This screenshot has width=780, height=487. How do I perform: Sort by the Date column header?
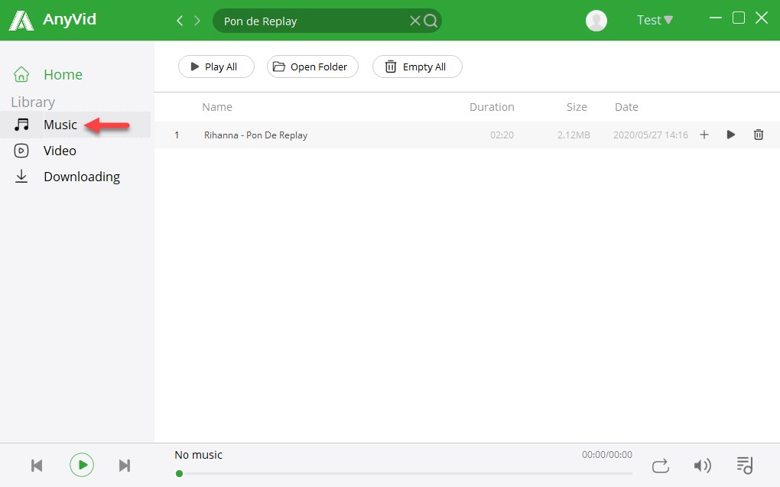[626, 107]
